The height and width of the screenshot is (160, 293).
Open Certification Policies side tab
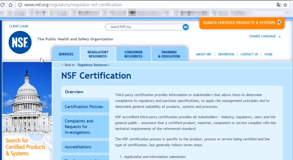pyautogui.click(x=85, y=107)
